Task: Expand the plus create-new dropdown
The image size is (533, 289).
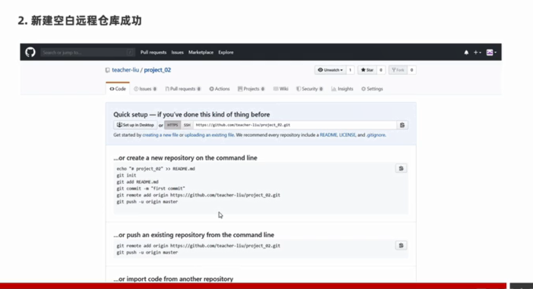Action: [477, 52]
